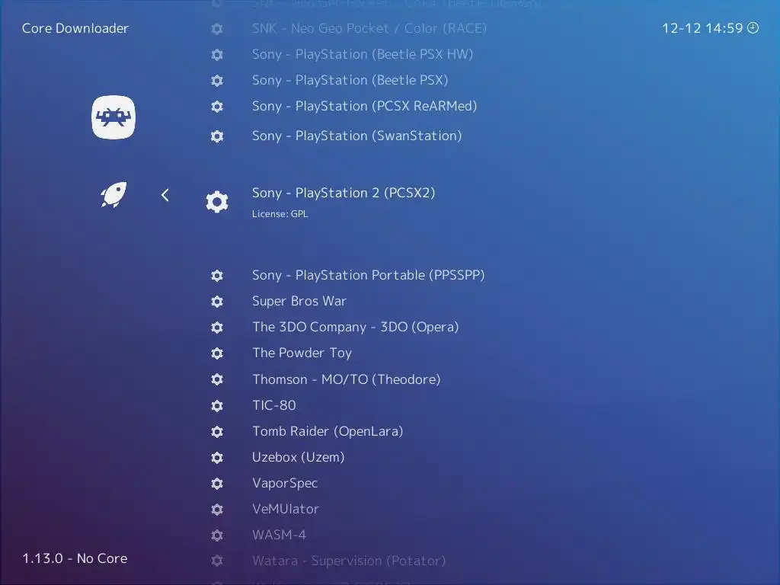Click gear icon next to Beetle PSX HW
Screen dimensions: 780x585
(217, 55)
